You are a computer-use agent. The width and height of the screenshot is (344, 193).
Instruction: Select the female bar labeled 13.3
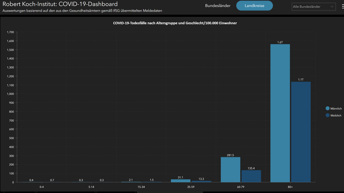(202, 181)
